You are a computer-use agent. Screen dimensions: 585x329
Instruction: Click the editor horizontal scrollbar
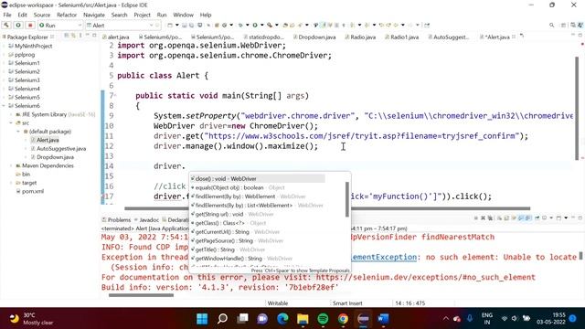(327, 208)
